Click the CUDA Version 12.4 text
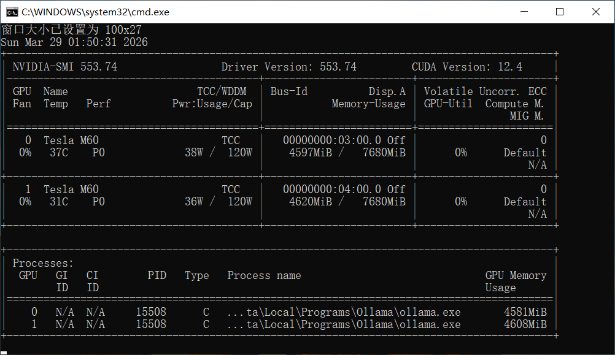 click(x=466, y=67)
